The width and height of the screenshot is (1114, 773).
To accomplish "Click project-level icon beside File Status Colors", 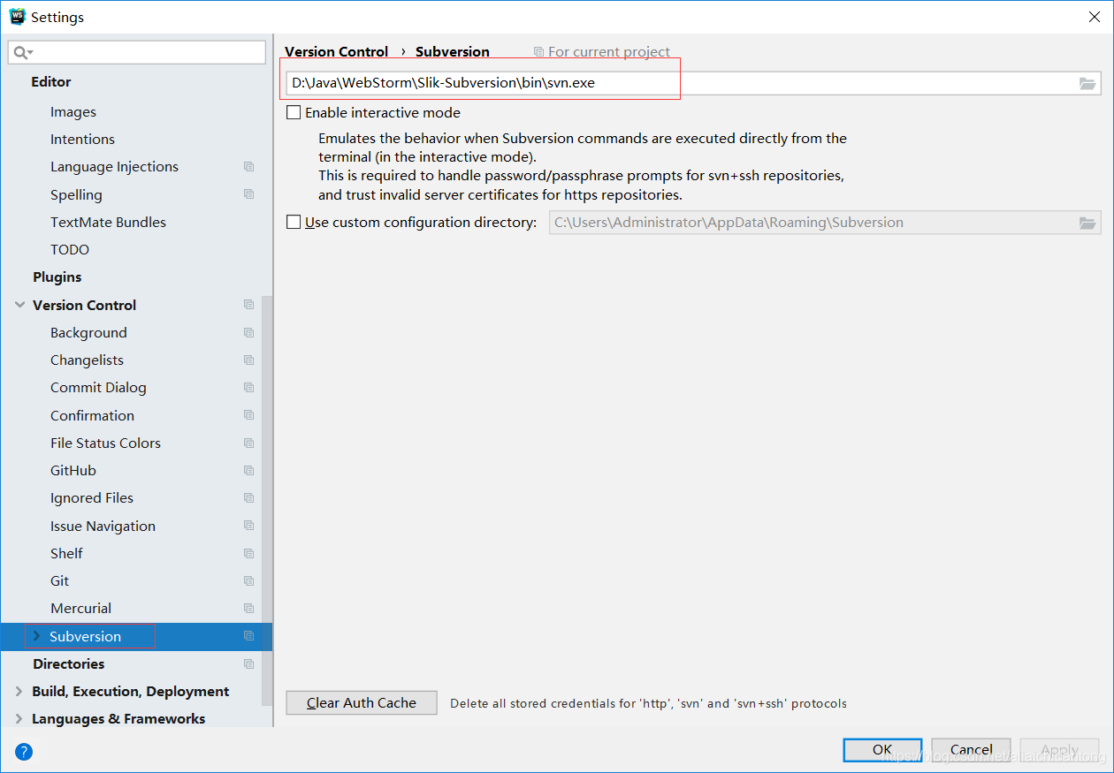I will click(x=249, y=443).
